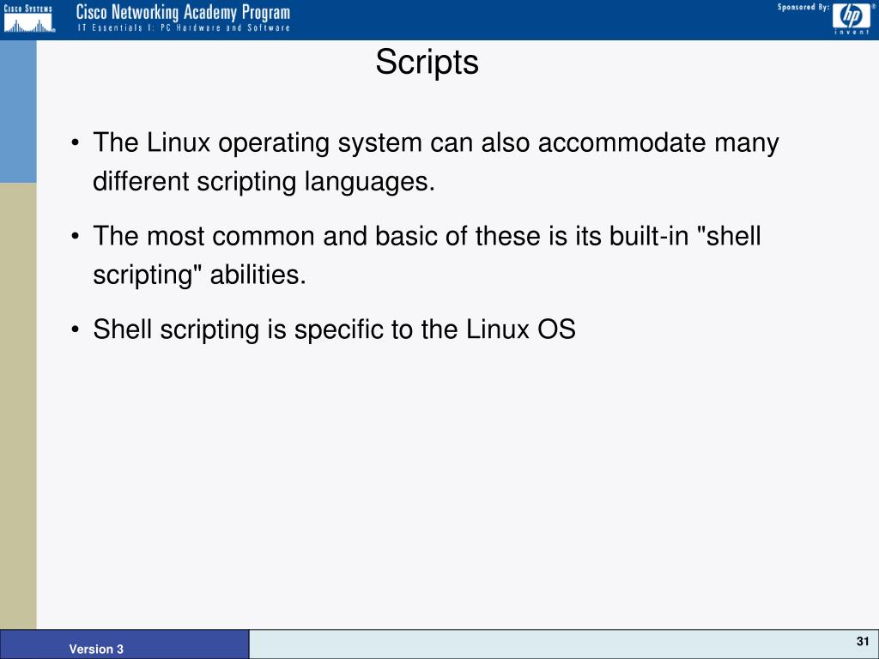Click the tan sidebar strip
The image size is (879, 659).
pyautogui.click(x=18, y=406)
